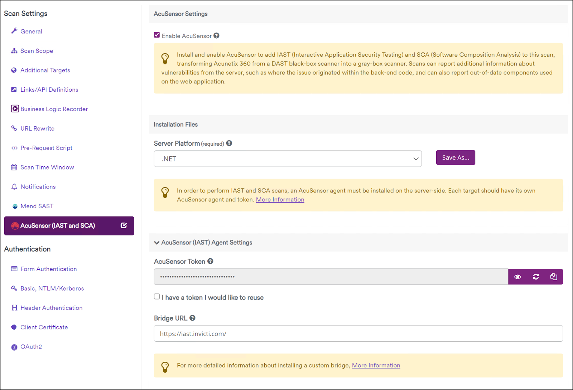Screen dimensions: 573x390
Task: Click the checkmark icon on AcuSensor item
Action: coord(124,225)
